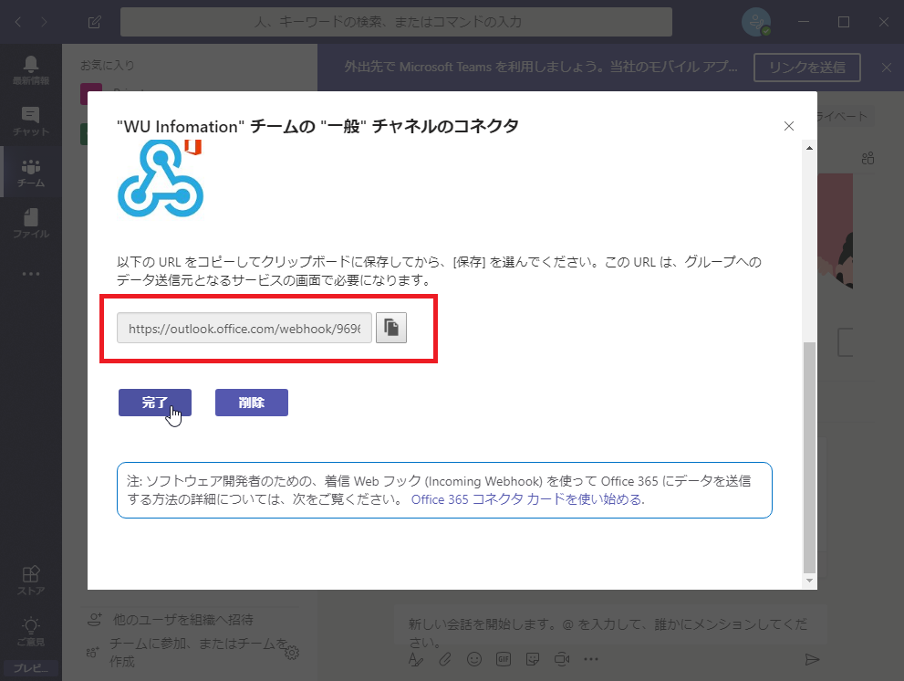Go forward with the right navigation arrow
Image resolution: width=904 pixels, height=681 pixels.
point(44,22)
